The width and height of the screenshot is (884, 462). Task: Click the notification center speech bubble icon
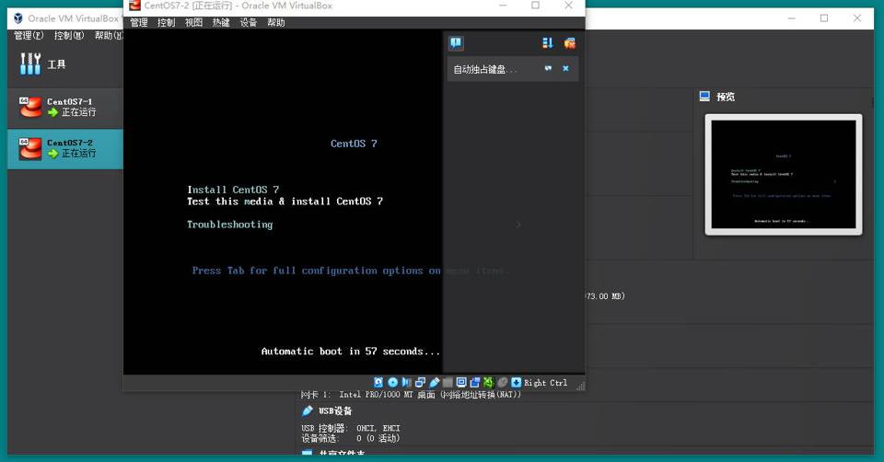pos(456,43)
